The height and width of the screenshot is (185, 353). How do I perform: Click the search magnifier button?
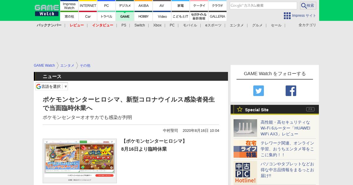[308, 6]
